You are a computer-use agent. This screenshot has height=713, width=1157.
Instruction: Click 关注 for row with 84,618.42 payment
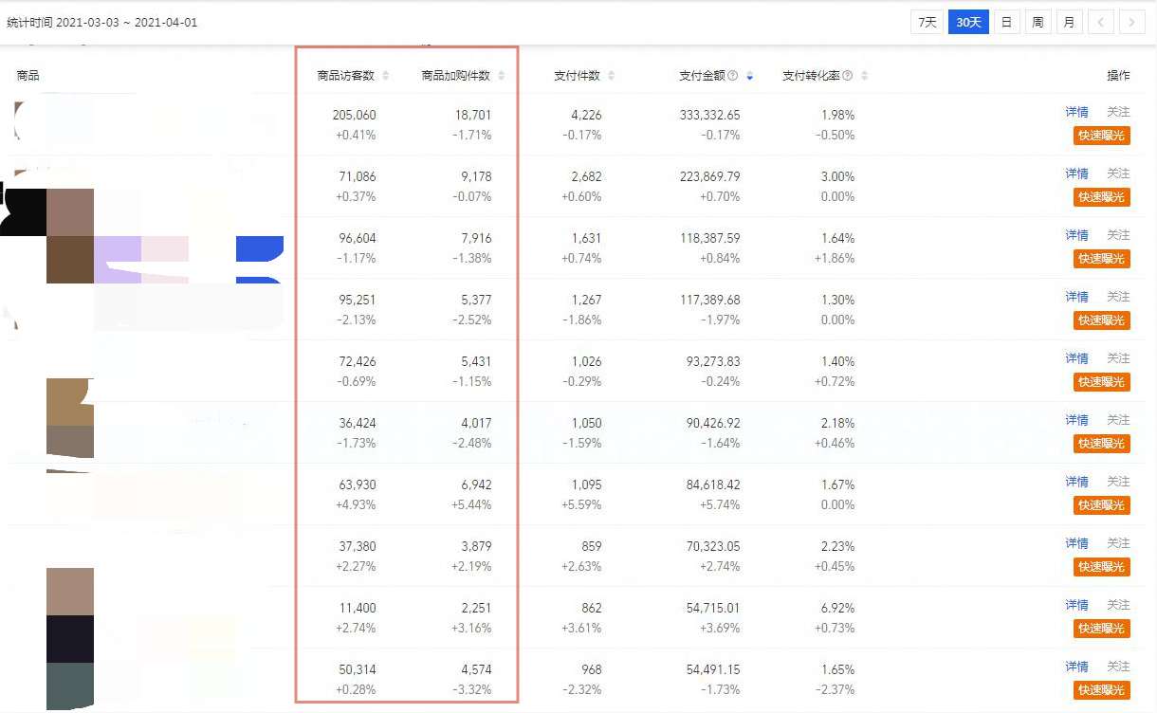point(1119,482)
